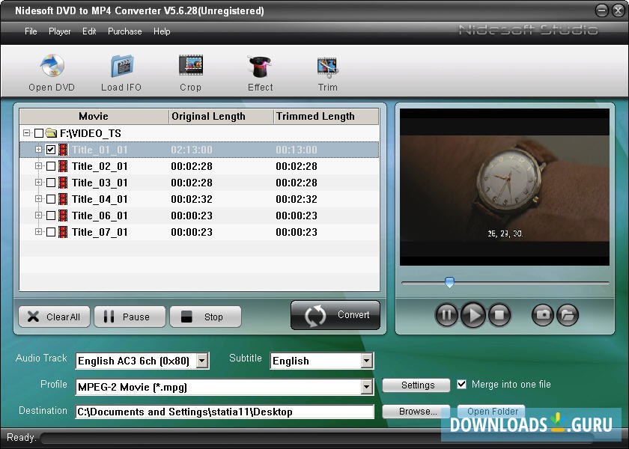Collapse the F:\VIDEO_TS folder node
Screen dimensions: 629x449
pyautogui.click(x=27, y=132)
